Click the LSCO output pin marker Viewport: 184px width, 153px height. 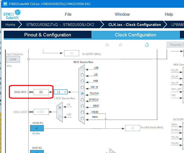pyautogui.click(x=29, y=112)
